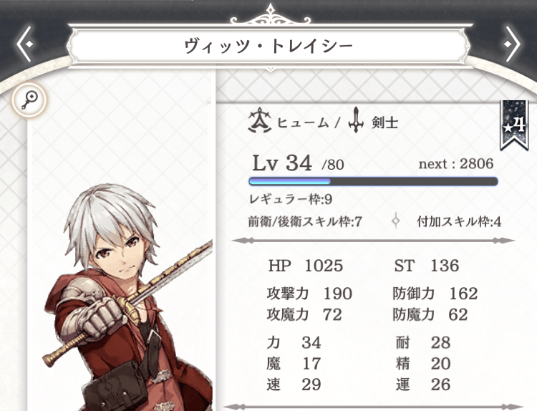This screenshot has height=411, width=537.
Task: Click the 防御力 162 stat
Action: (435, 294)
